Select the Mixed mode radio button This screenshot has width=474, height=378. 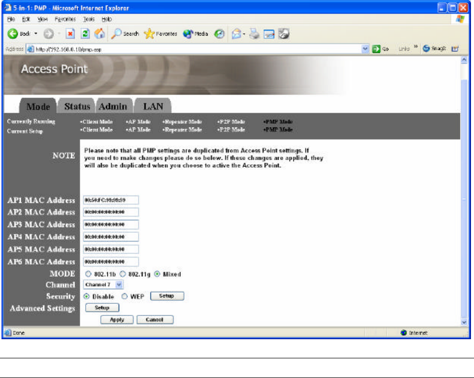[x=157, y=274]
